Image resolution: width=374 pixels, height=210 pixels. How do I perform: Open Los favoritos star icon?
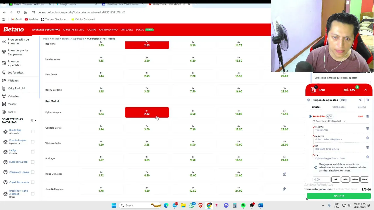pos(4,72)
